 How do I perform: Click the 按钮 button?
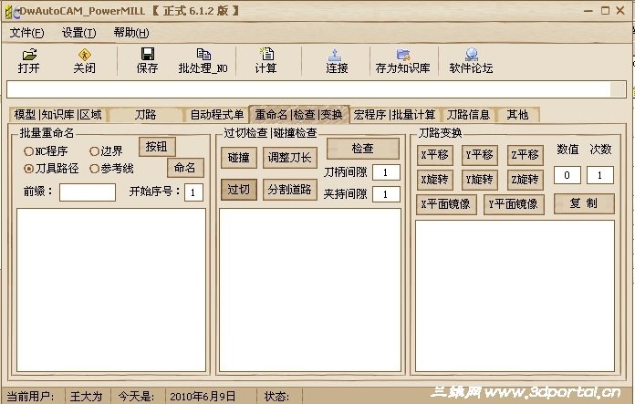coord(157,147)
